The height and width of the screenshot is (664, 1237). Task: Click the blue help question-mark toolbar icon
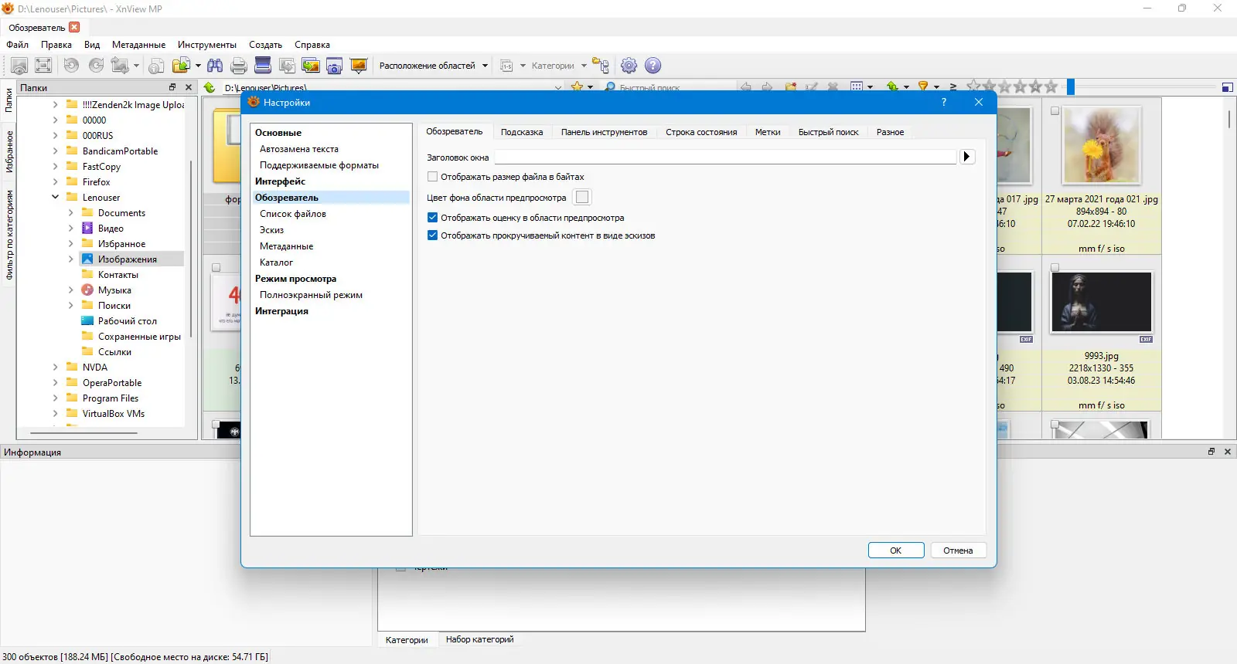(x=653, y=66)
